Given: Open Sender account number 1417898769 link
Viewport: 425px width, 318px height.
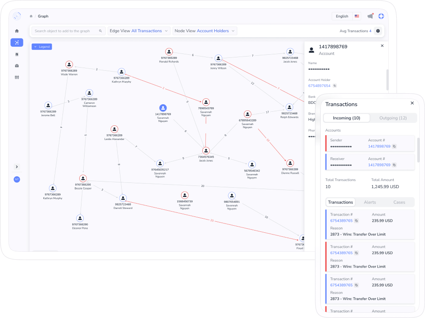Looking at the screenshot, I should [x=379, y=146].
